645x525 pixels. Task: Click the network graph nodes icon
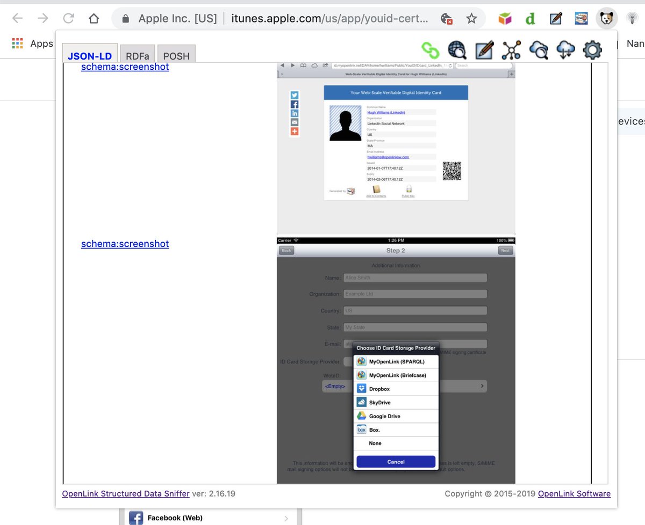click(511, 50)
